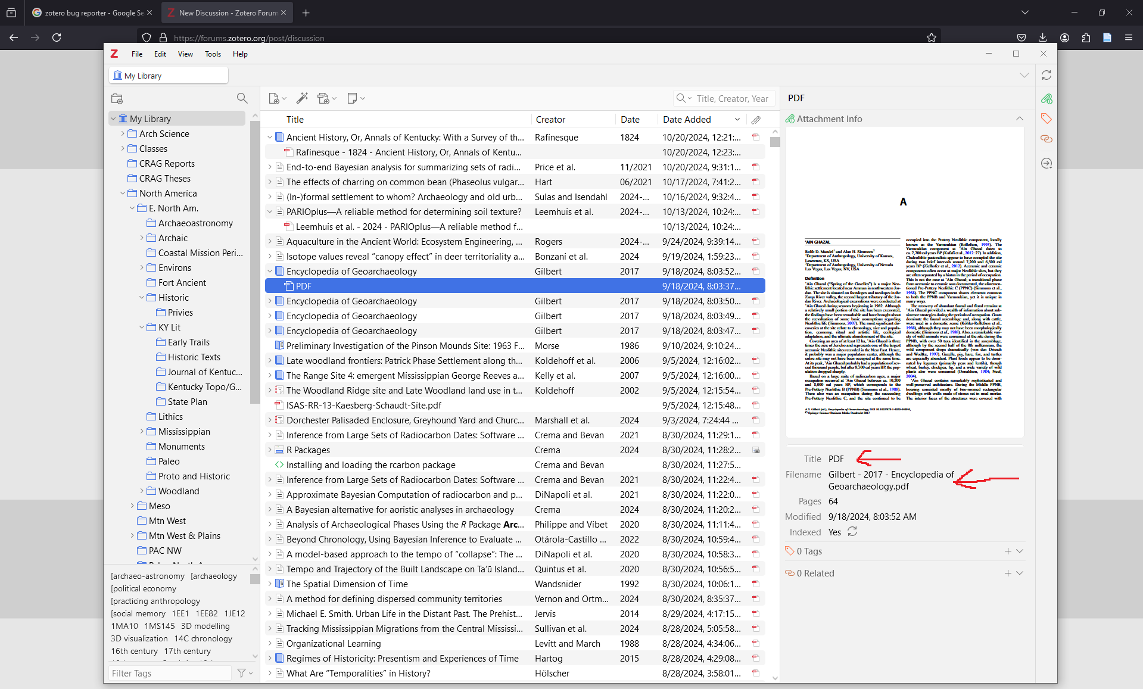Go back in the browser

(14, 38)
